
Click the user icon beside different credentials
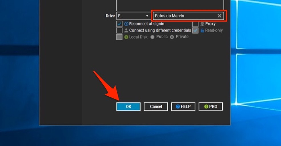coord(127,31)
